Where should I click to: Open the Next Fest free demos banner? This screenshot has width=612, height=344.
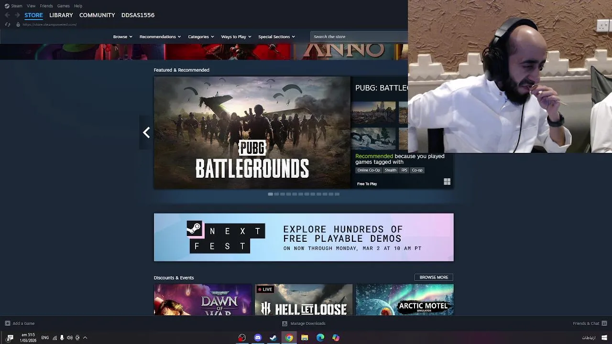pyautogui.click(x=304, y=237)
